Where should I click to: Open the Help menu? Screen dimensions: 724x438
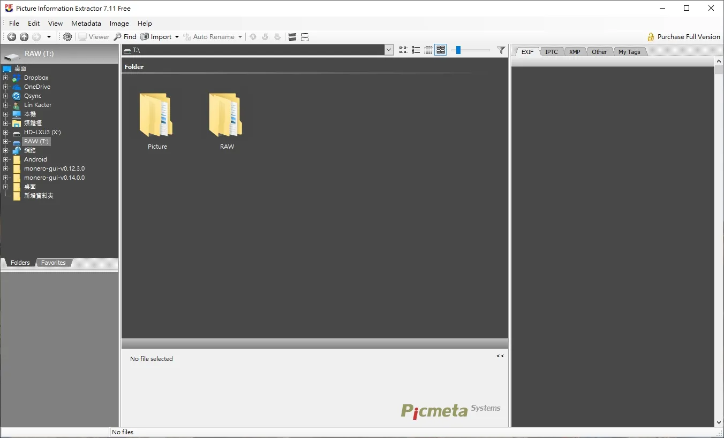pyautogui.click(x=145, y=24)
